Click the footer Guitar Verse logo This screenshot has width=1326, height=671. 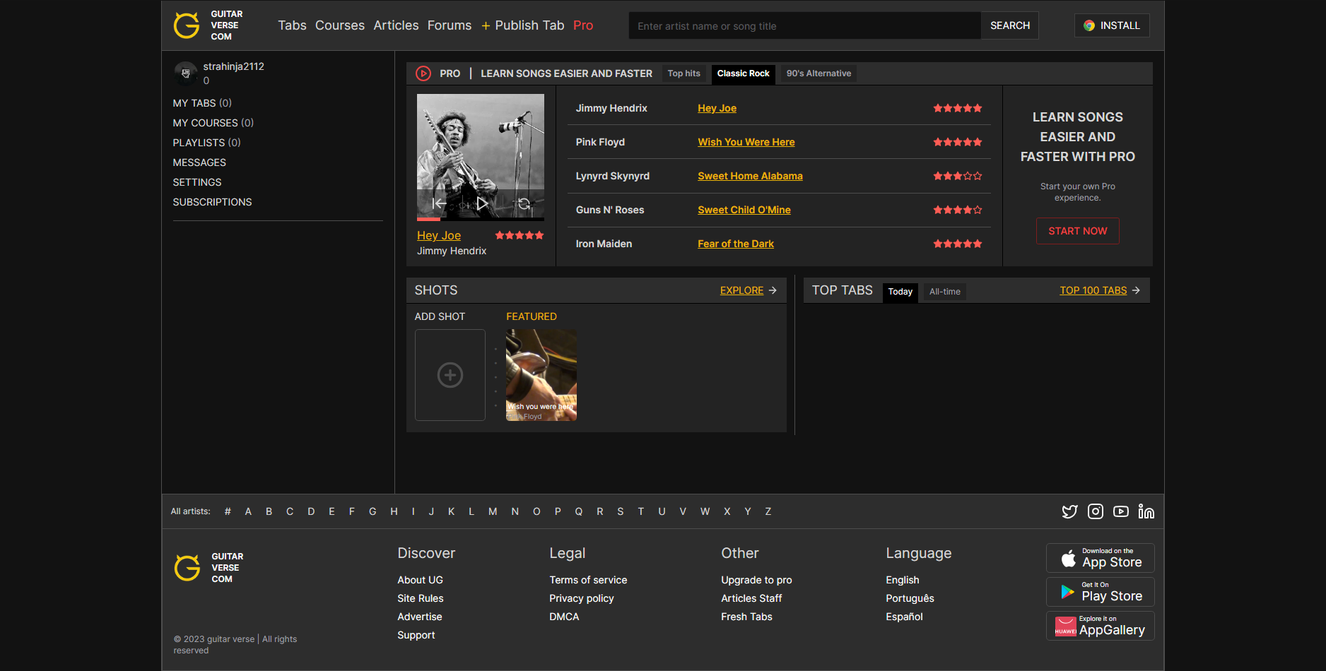point(209,568)
